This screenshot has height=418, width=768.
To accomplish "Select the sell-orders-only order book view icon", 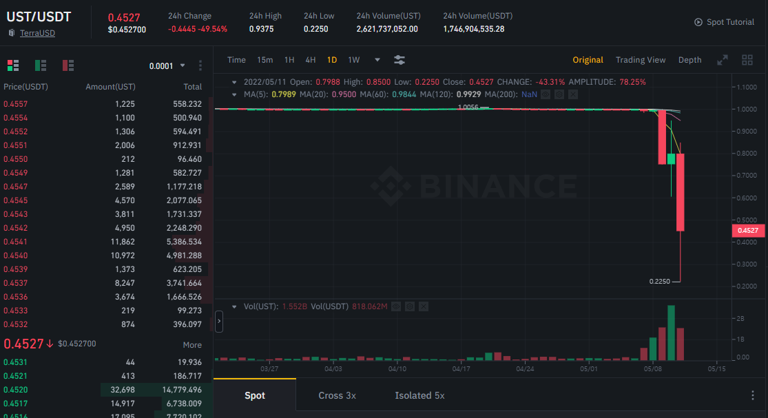I will coord(68,65).
